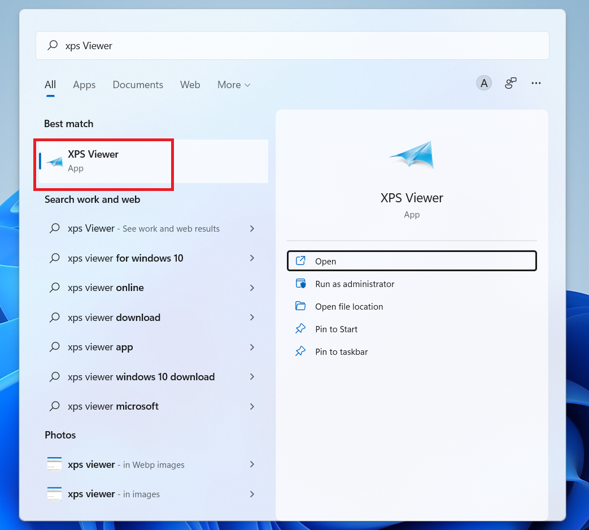Click search icon beside 'xps viewer app'
Image resolution: width=589 pixels, height=530 pixels.
tap(55, 346)
